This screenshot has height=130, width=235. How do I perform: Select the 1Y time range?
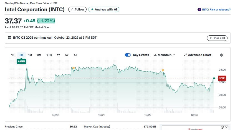tap(59, 55)
